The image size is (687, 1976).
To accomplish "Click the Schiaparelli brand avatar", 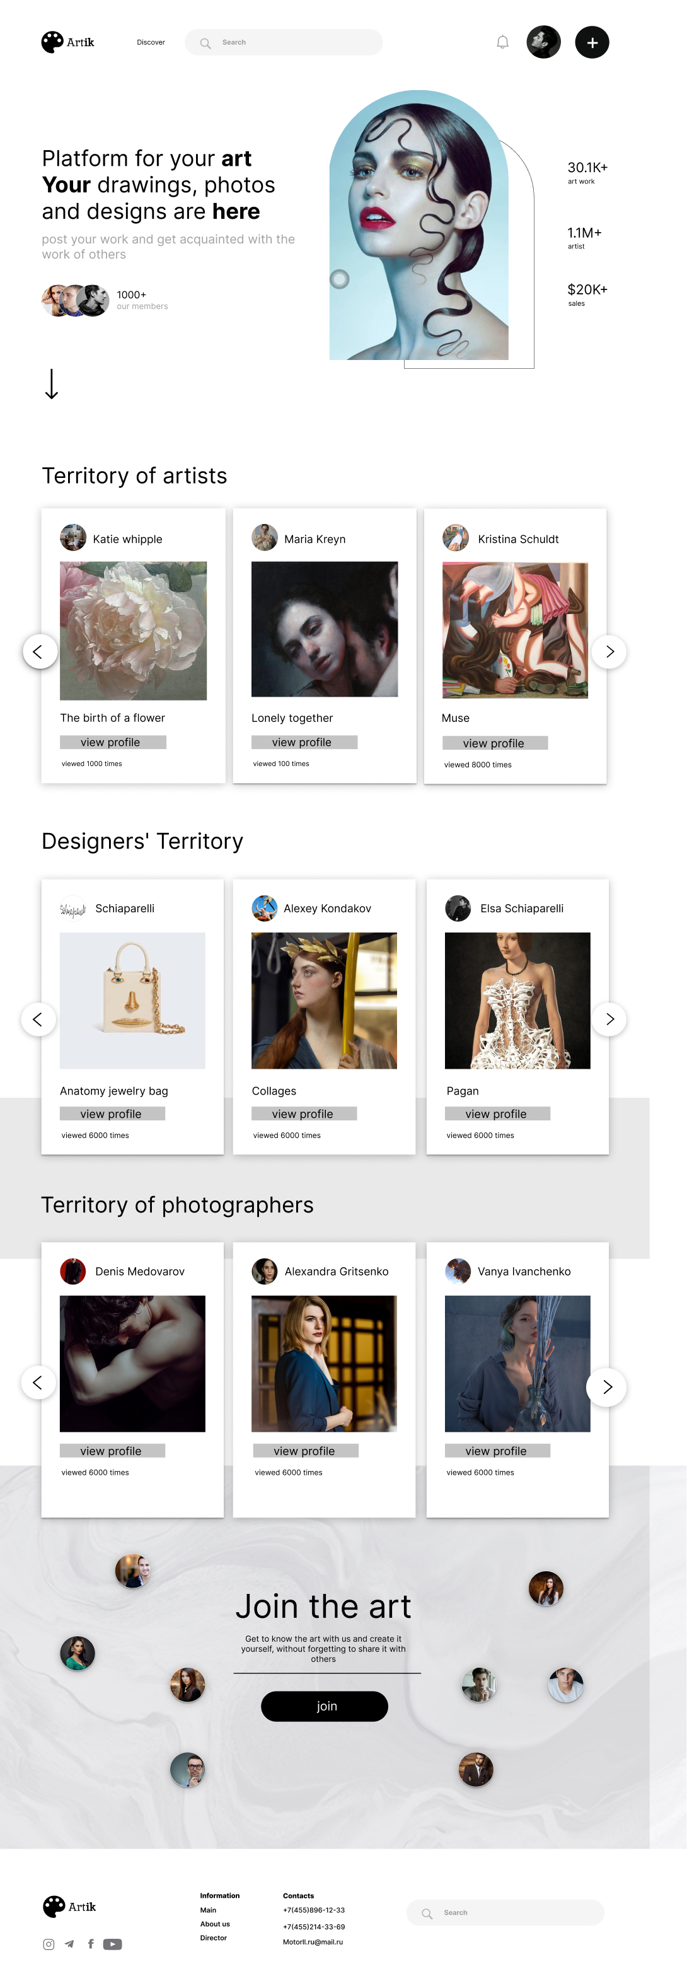I will point(73,908).
